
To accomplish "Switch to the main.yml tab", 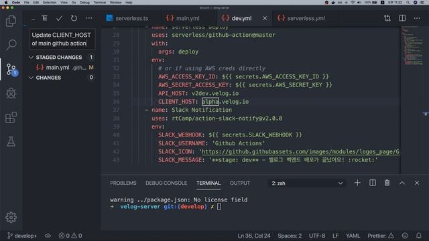I will pyautogui.click(x=188, y=18).
